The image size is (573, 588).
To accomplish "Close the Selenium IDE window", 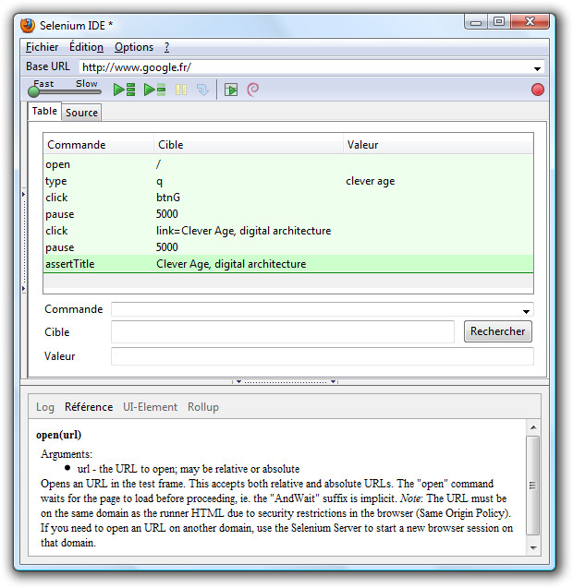I will [x=530, y=21].
